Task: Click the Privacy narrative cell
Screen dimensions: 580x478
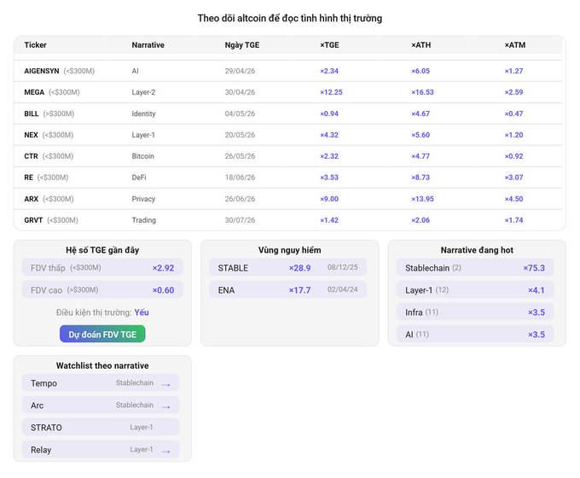Action: (x=143, y=199)
